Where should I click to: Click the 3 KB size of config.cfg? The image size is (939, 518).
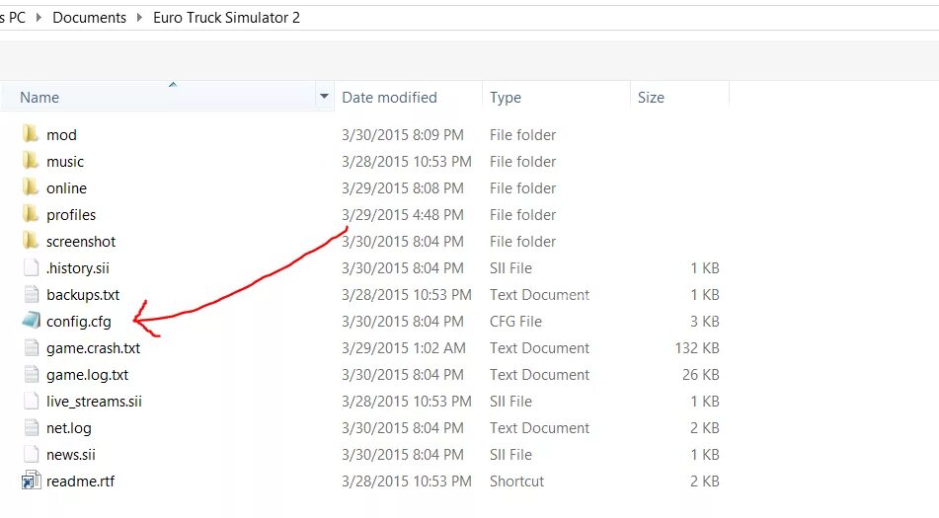[704, 322]
